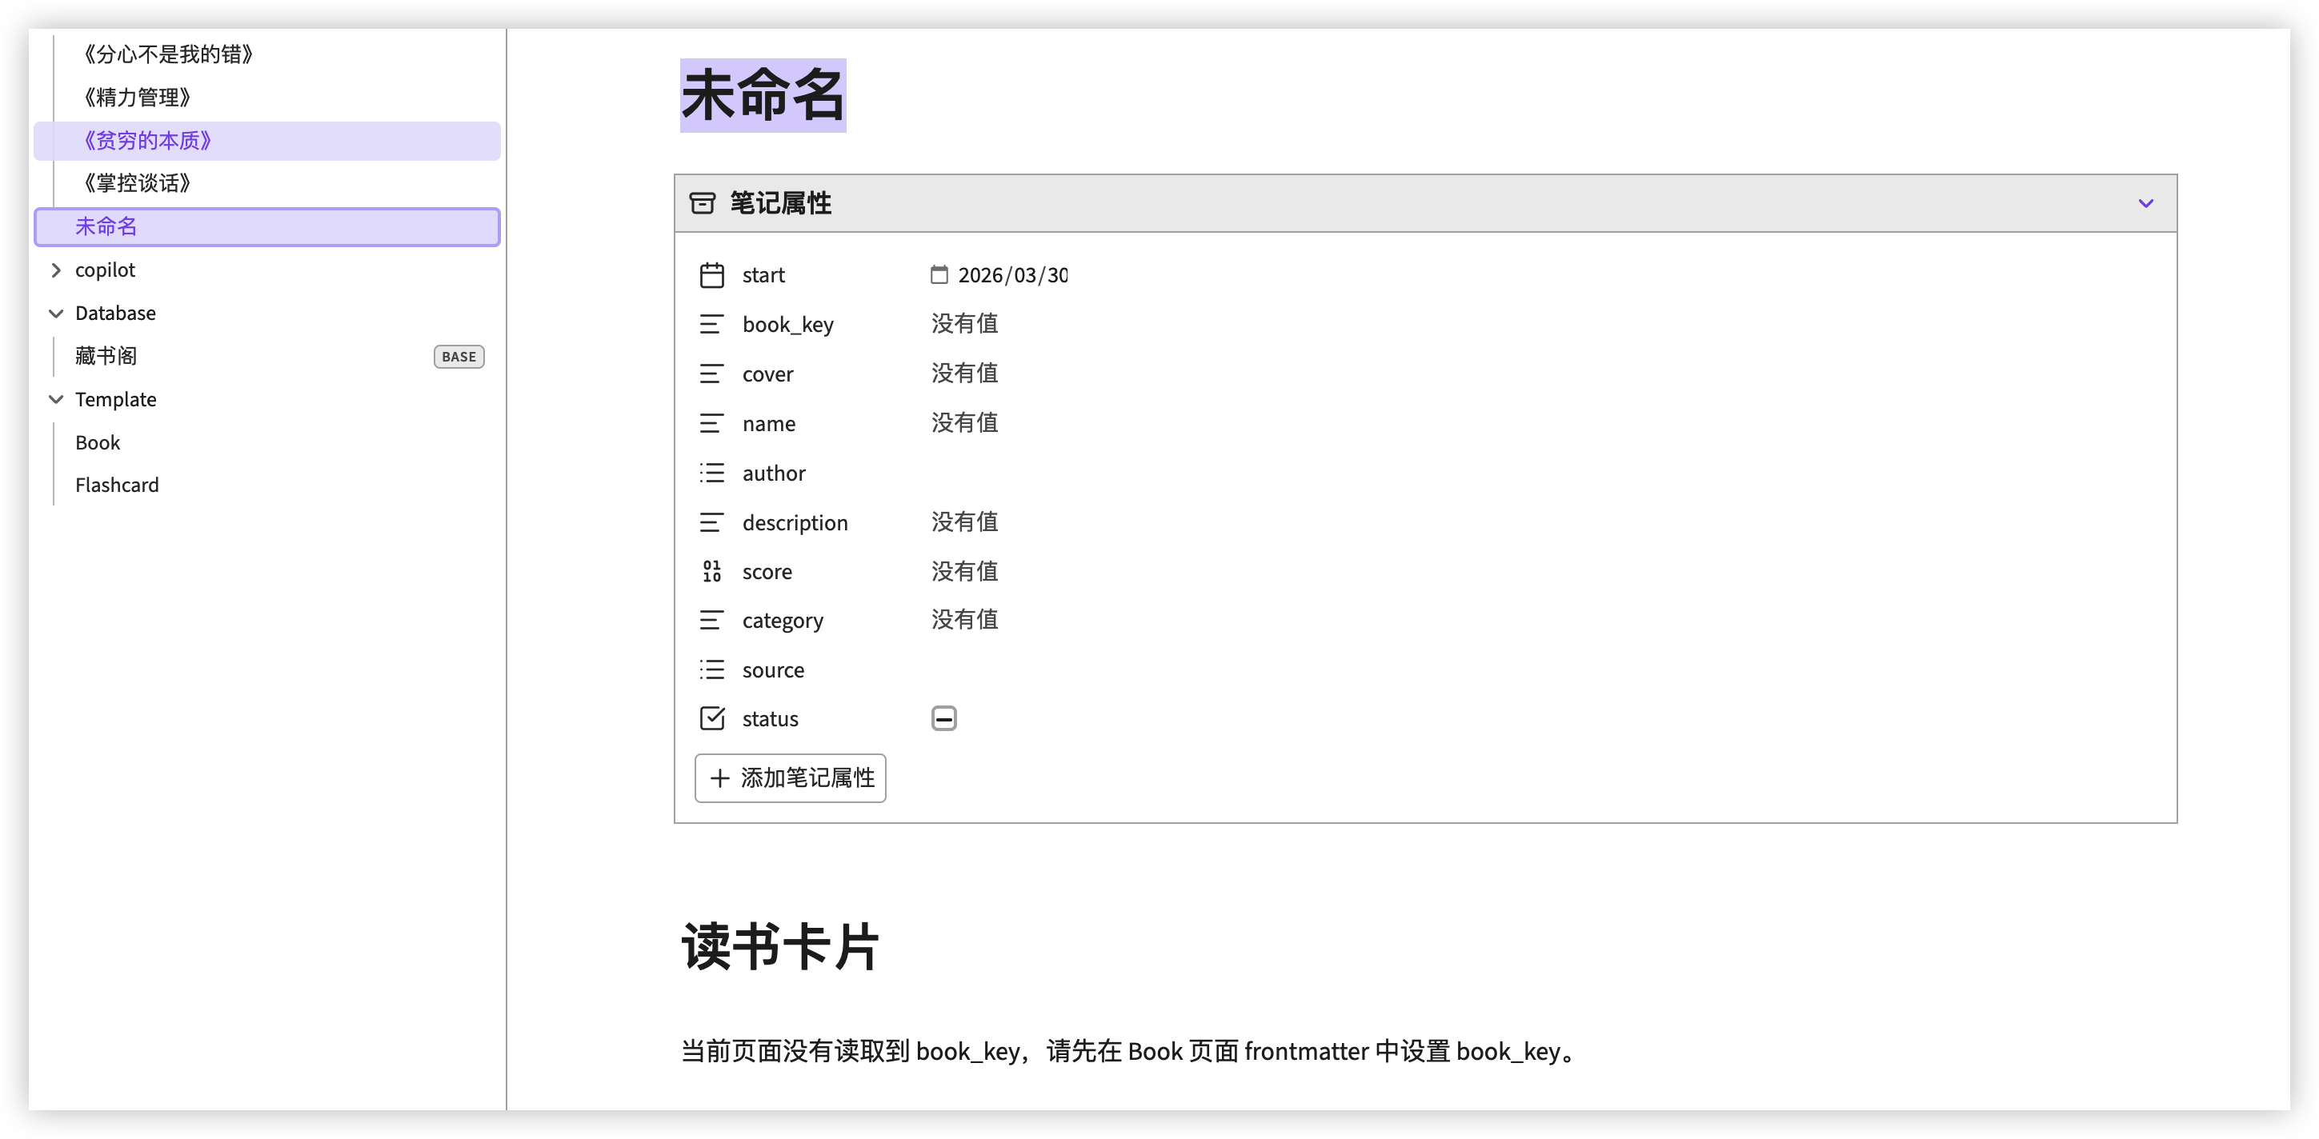Viewport: 2319px width, 1139px height.
Task: Click the archive icon in 笔记属性 header
Action: click(x=703, y=203)
